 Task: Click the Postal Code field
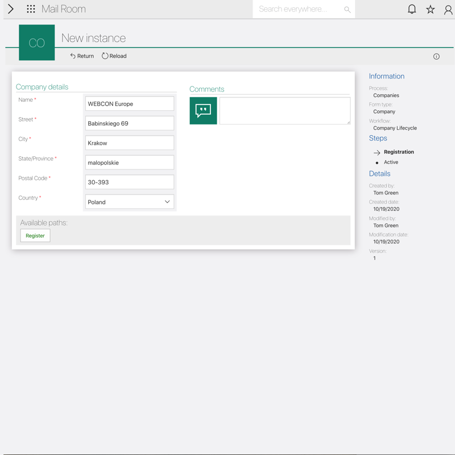pyautogui.click(x=130, y=182)
